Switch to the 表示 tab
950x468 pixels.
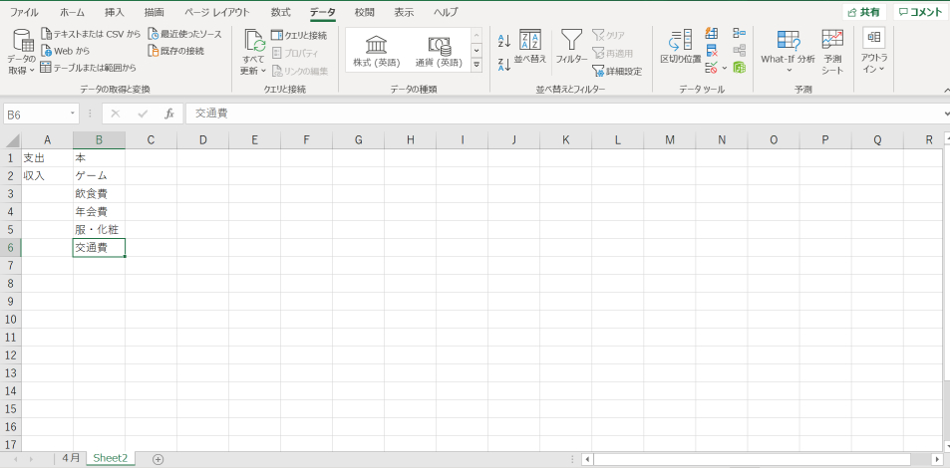(404, 12)
